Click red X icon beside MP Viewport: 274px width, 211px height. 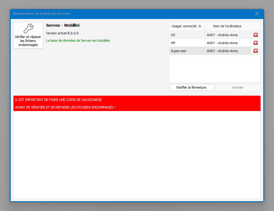[255, 43]
